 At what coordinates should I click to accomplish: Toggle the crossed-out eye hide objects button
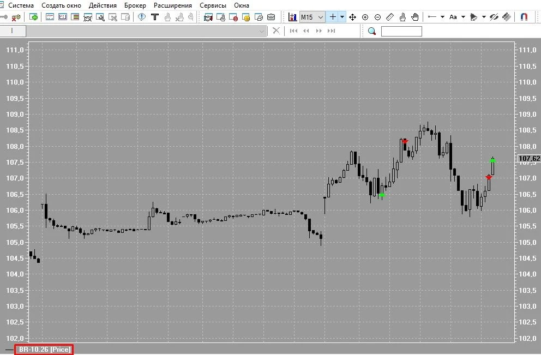coord(494,17)
